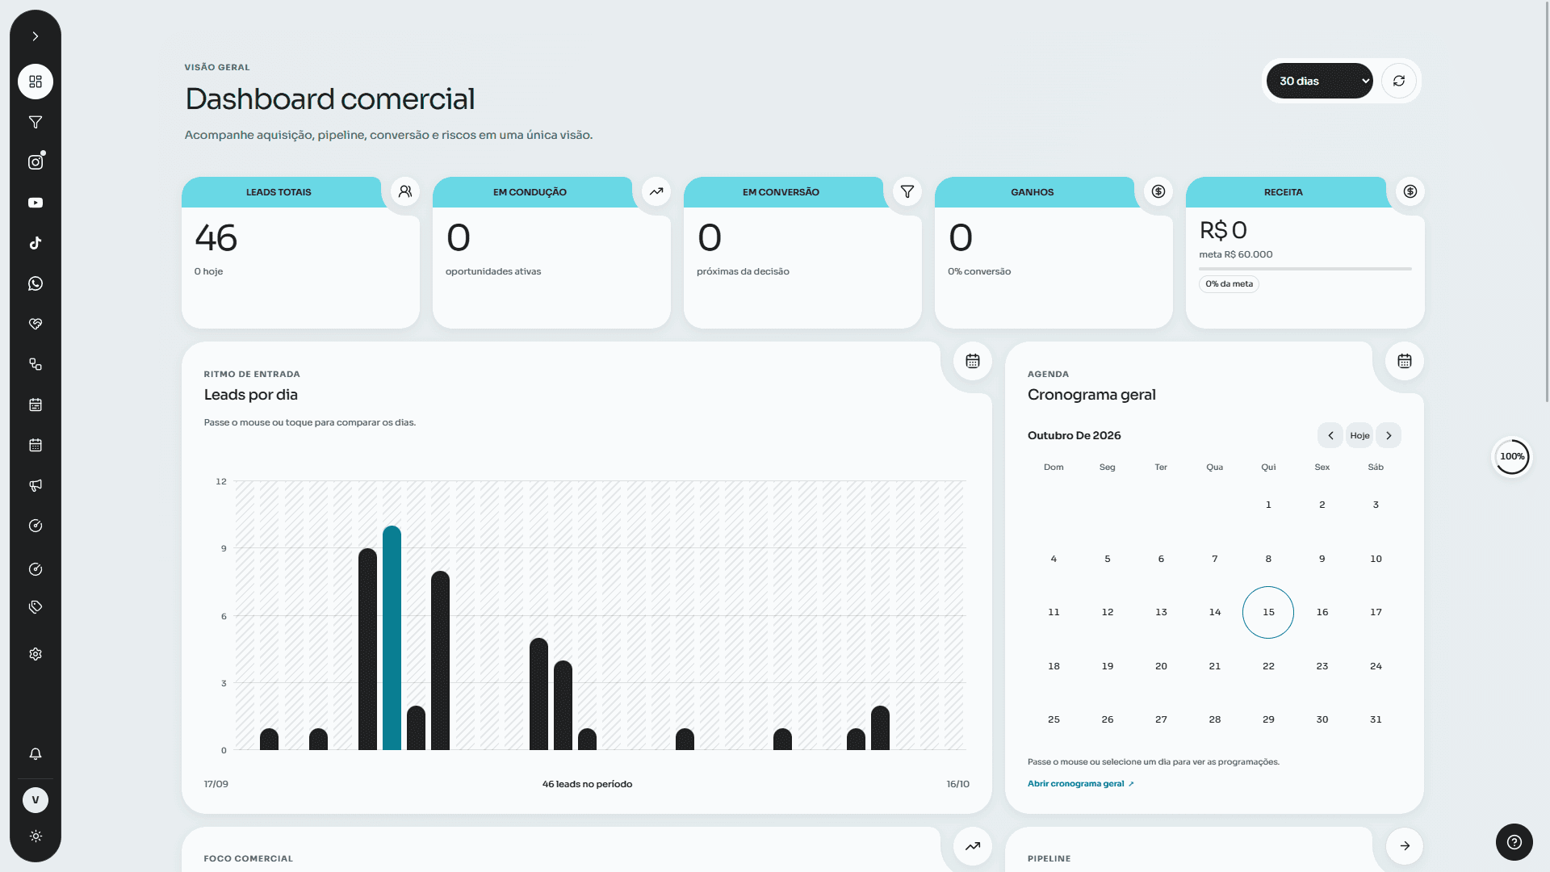Screen dimensions: 1550x872
Task: Click the user avatar labeled V
Action: tap(36, 800)
